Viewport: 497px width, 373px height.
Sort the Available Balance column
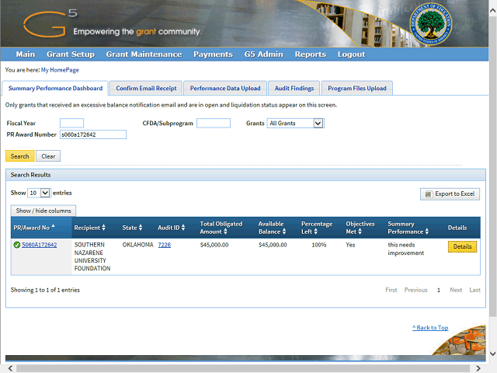pyautogui.click(x=284, y=232)
